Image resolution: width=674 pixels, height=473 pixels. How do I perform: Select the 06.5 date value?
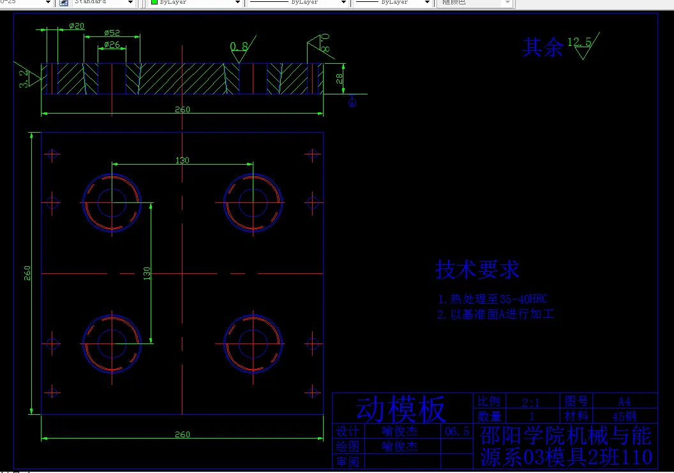pos(457,432)
